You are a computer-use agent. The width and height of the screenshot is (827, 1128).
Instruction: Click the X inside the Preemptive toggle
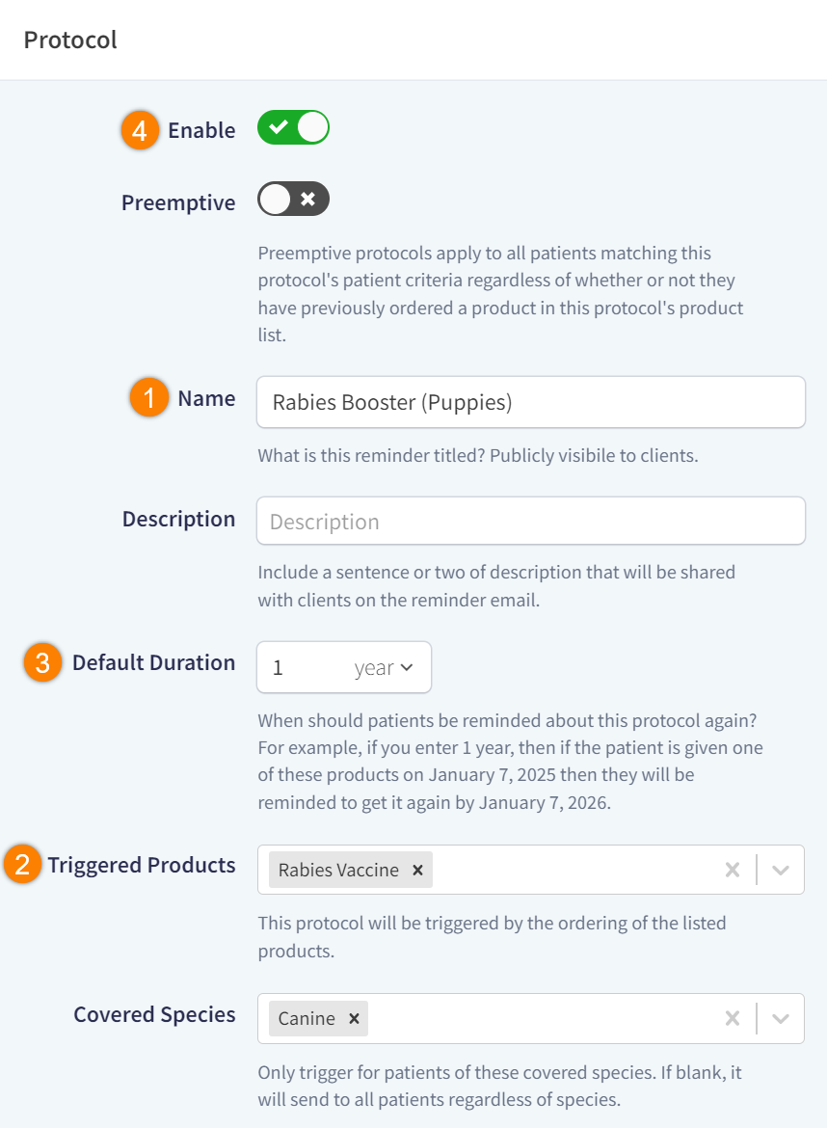pyautogui.click(x=307, y=199)
